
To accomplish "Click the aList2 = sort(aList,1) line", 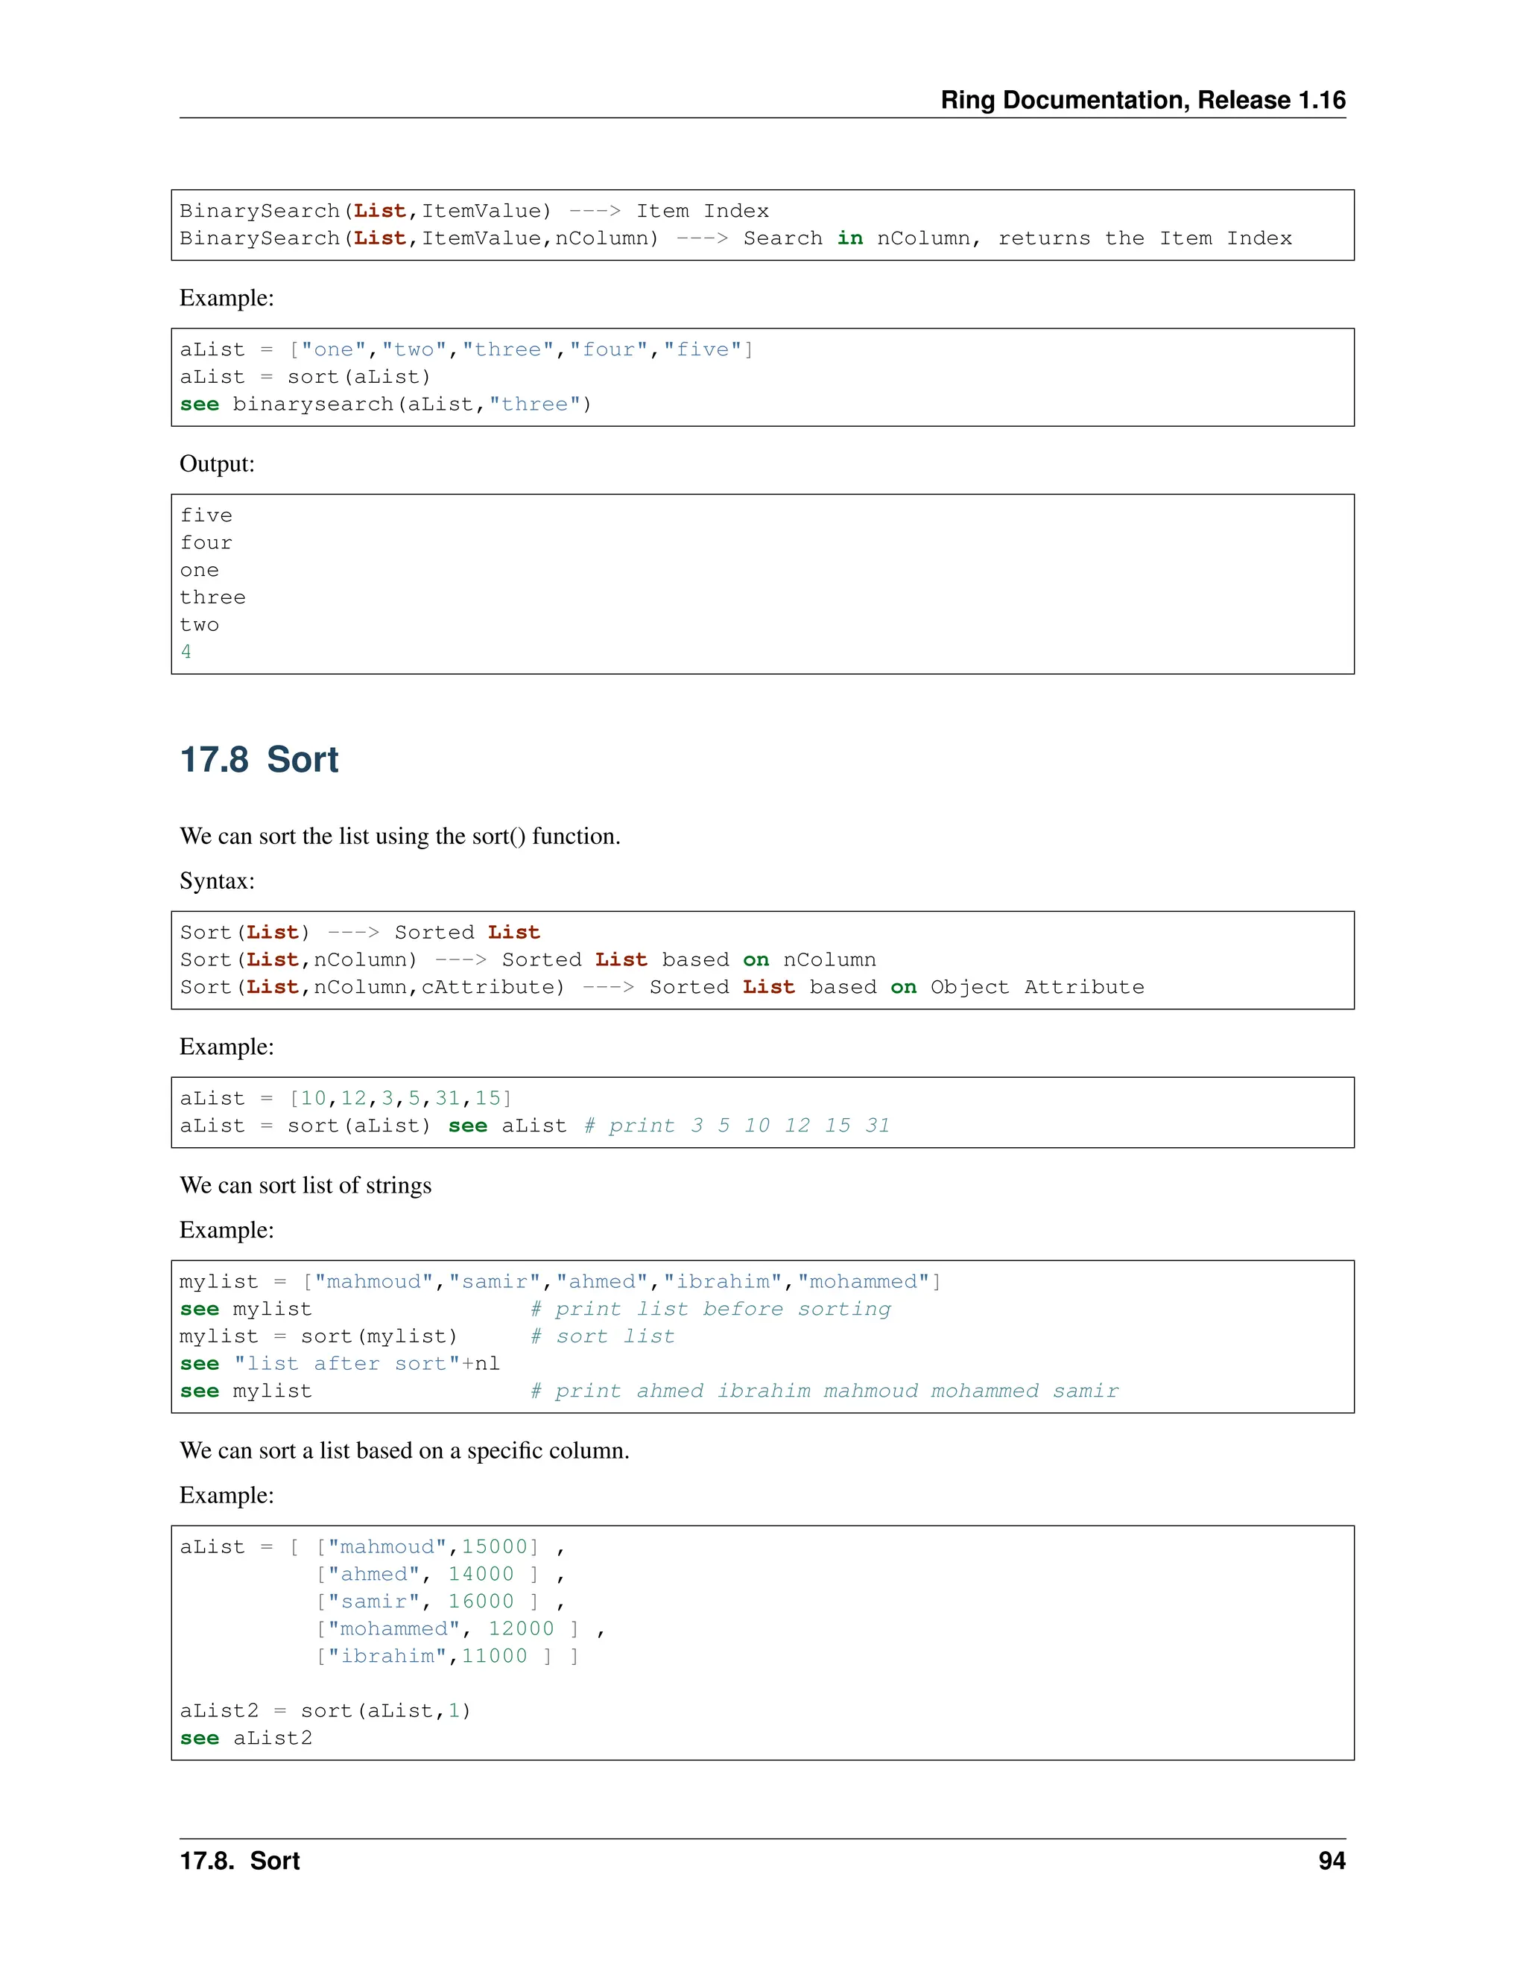I will click(x=325, y=1711).
